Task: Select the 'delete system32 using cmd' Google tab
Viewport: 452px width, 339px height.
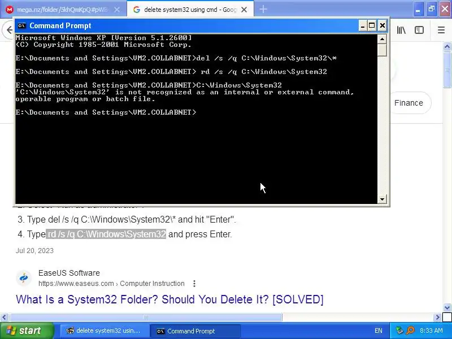Action: [190, 10]
